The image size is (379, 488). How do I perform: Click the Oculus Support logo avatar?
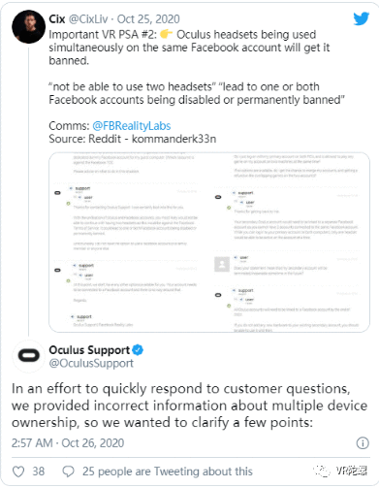(28, 356)
